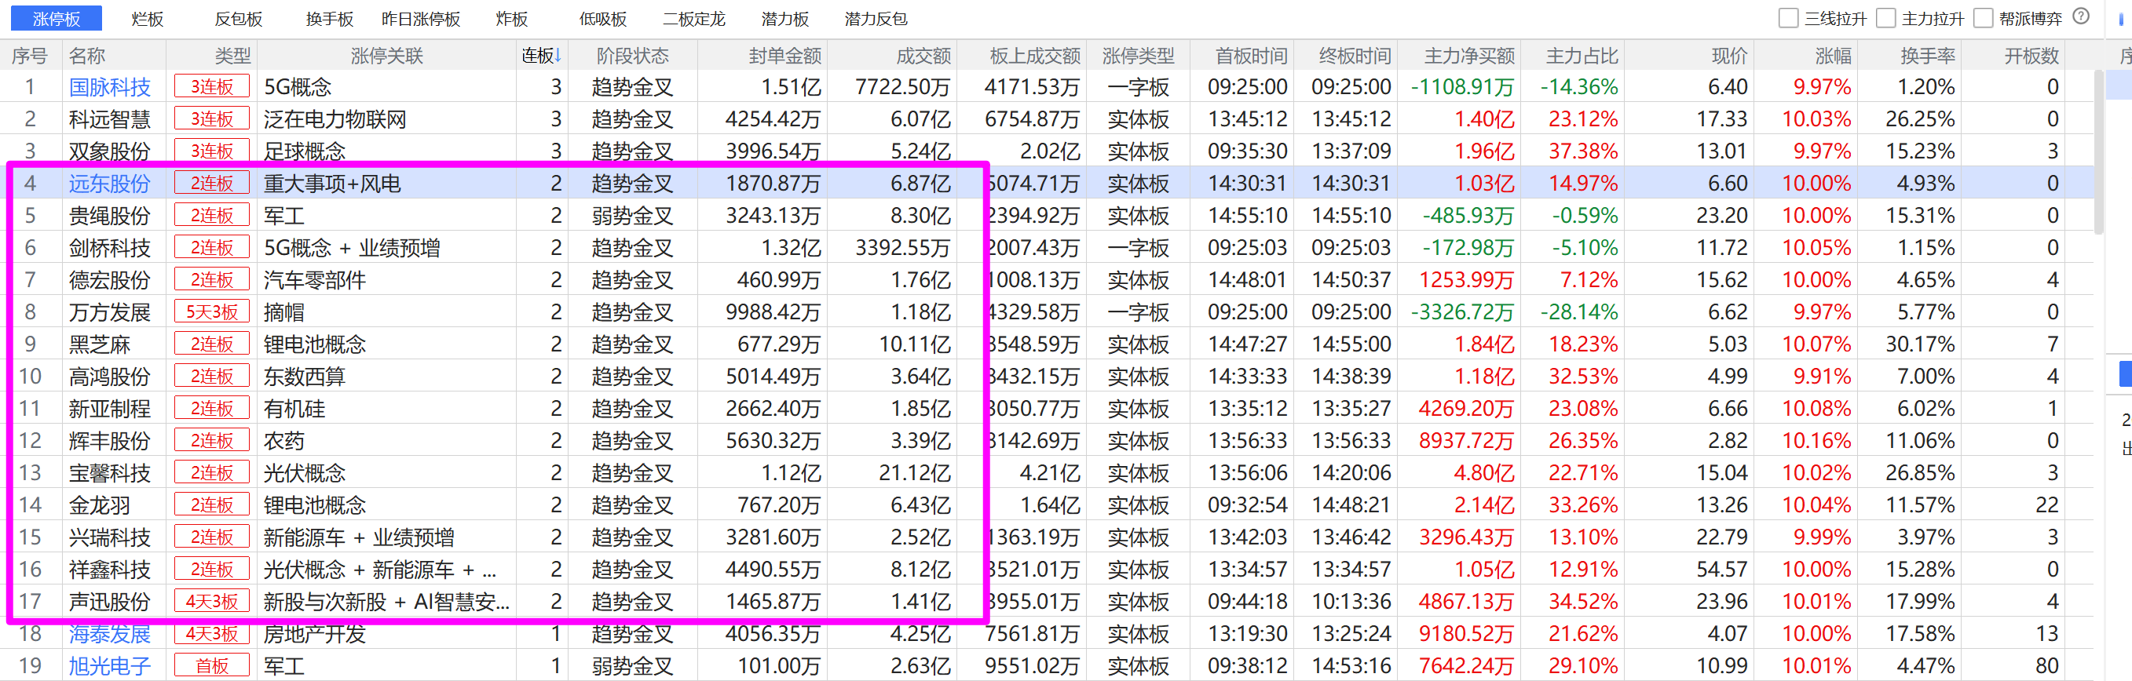This screenshot has width=2132, height=681.
Task: Click 足球概念 concept for 双象股份
Action: point(305,151)
